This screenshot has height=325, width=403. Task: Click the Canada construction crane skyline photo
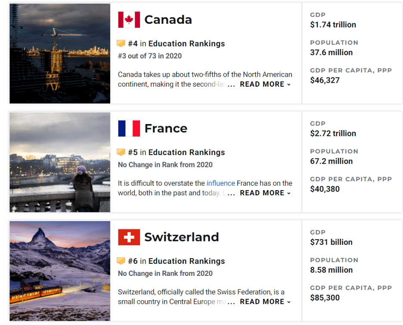(x=60, y=53)
